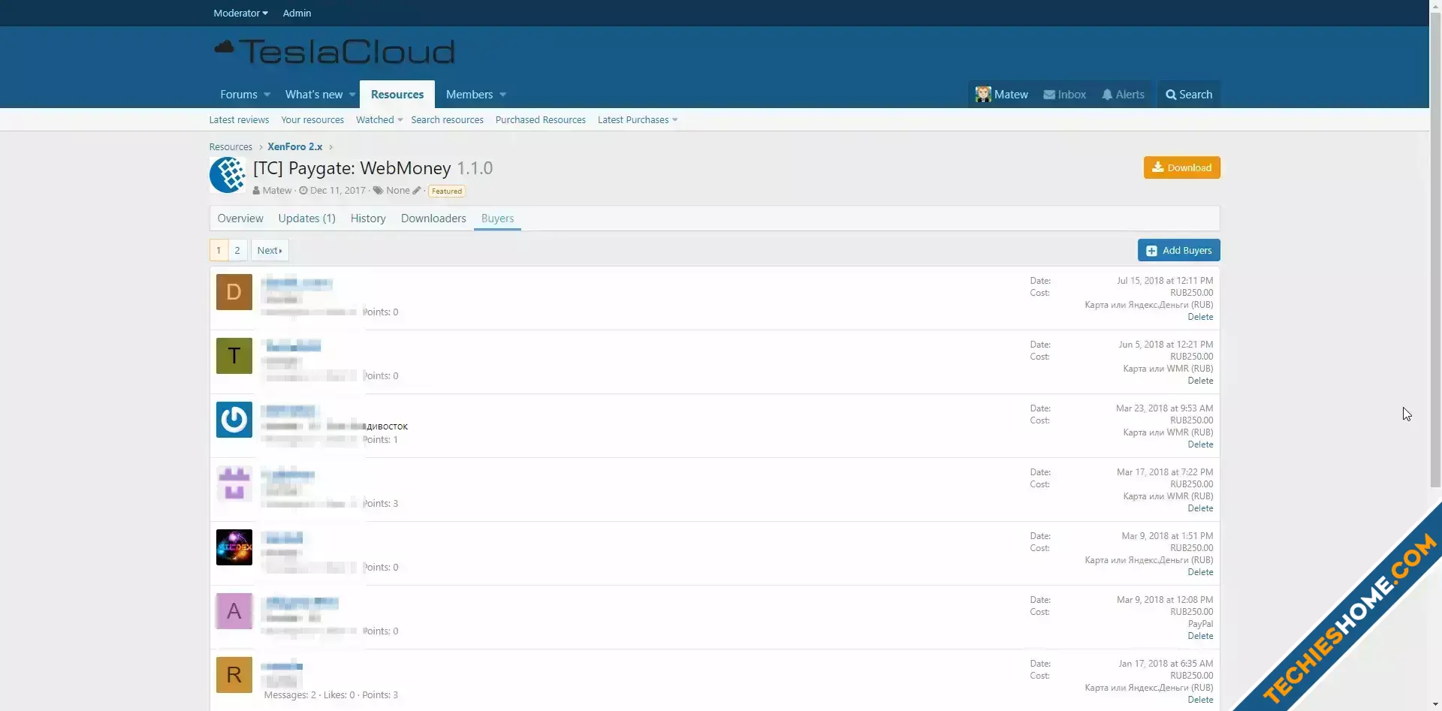Click the page vertical scrollbar thumb
1442x711 pixels.
click(x=1435, y=250)
